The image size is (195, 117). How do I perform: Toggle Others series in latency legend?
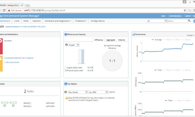[x=186, y=40]
